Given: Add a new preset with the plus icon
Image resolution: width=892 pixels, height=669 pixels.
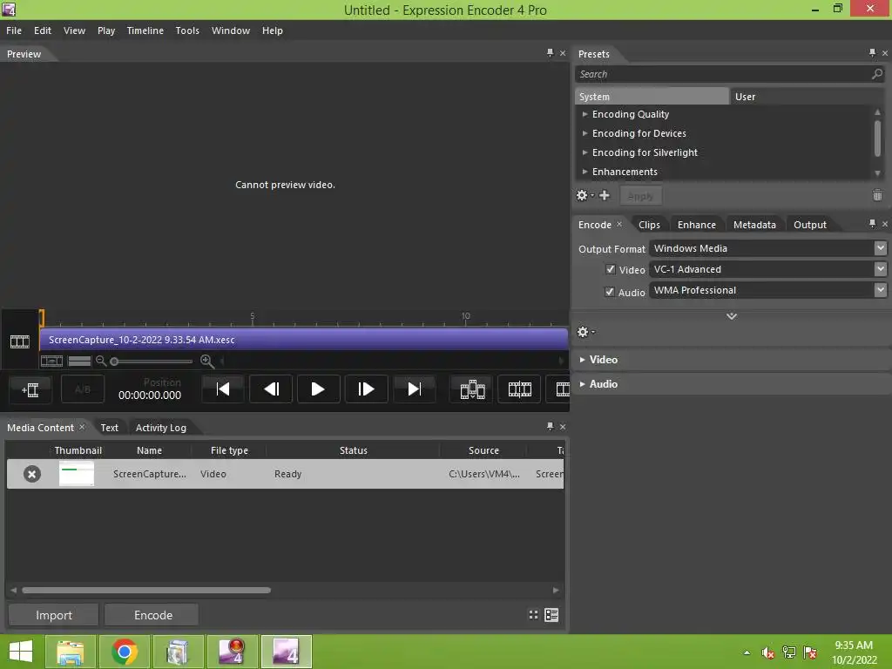Looking at the screenshot, I should pyautogui.click(x=605, y=195).
